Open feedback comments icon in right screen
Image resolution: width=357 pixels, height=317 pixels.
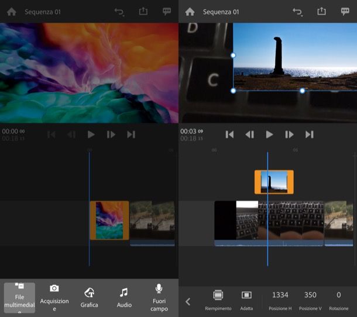pos(345,11)
